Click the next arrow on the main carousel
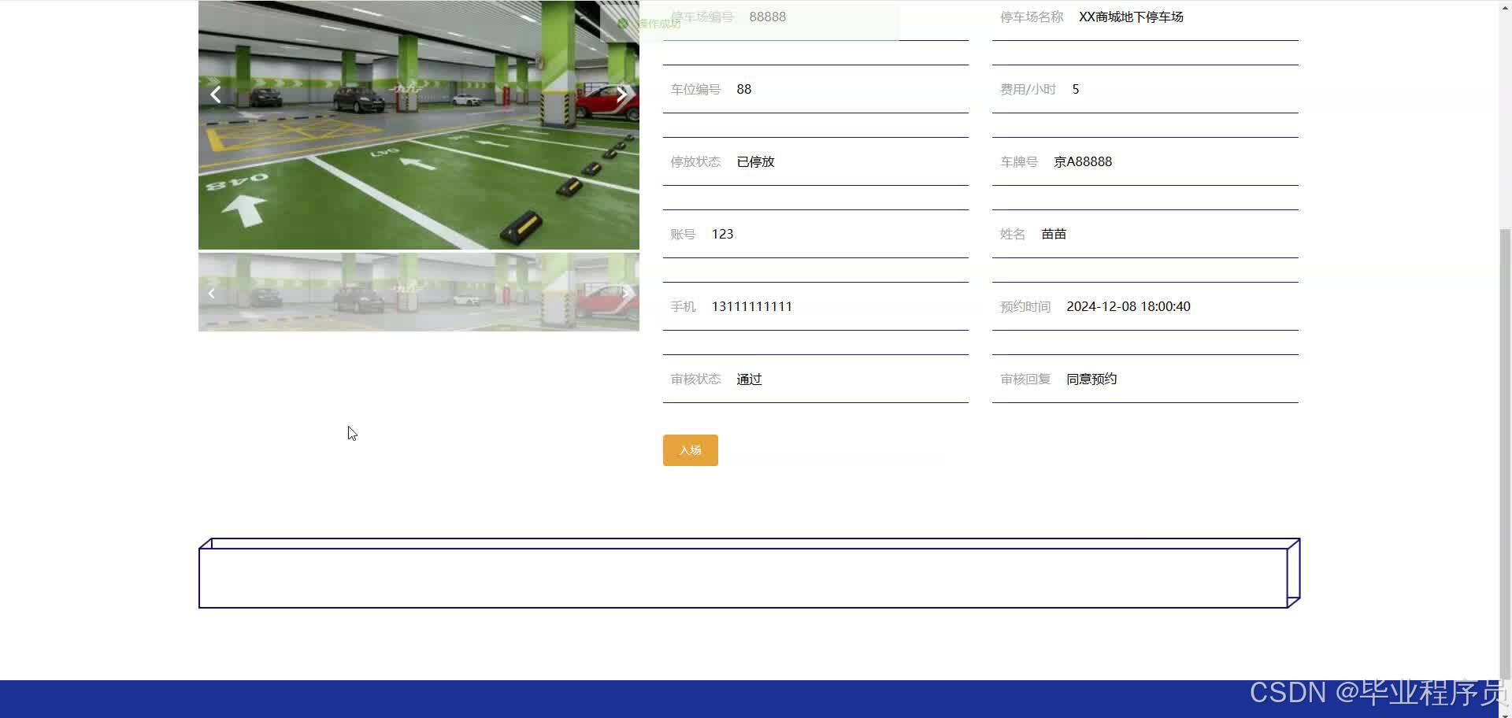1512x718 pixels. [x=623, y=94]
